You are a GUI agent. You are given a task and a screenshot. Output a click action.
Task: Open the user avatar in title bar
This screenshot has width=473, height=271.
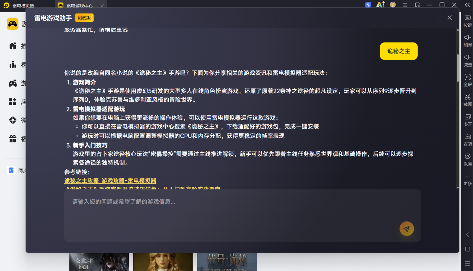coord(393,5)
